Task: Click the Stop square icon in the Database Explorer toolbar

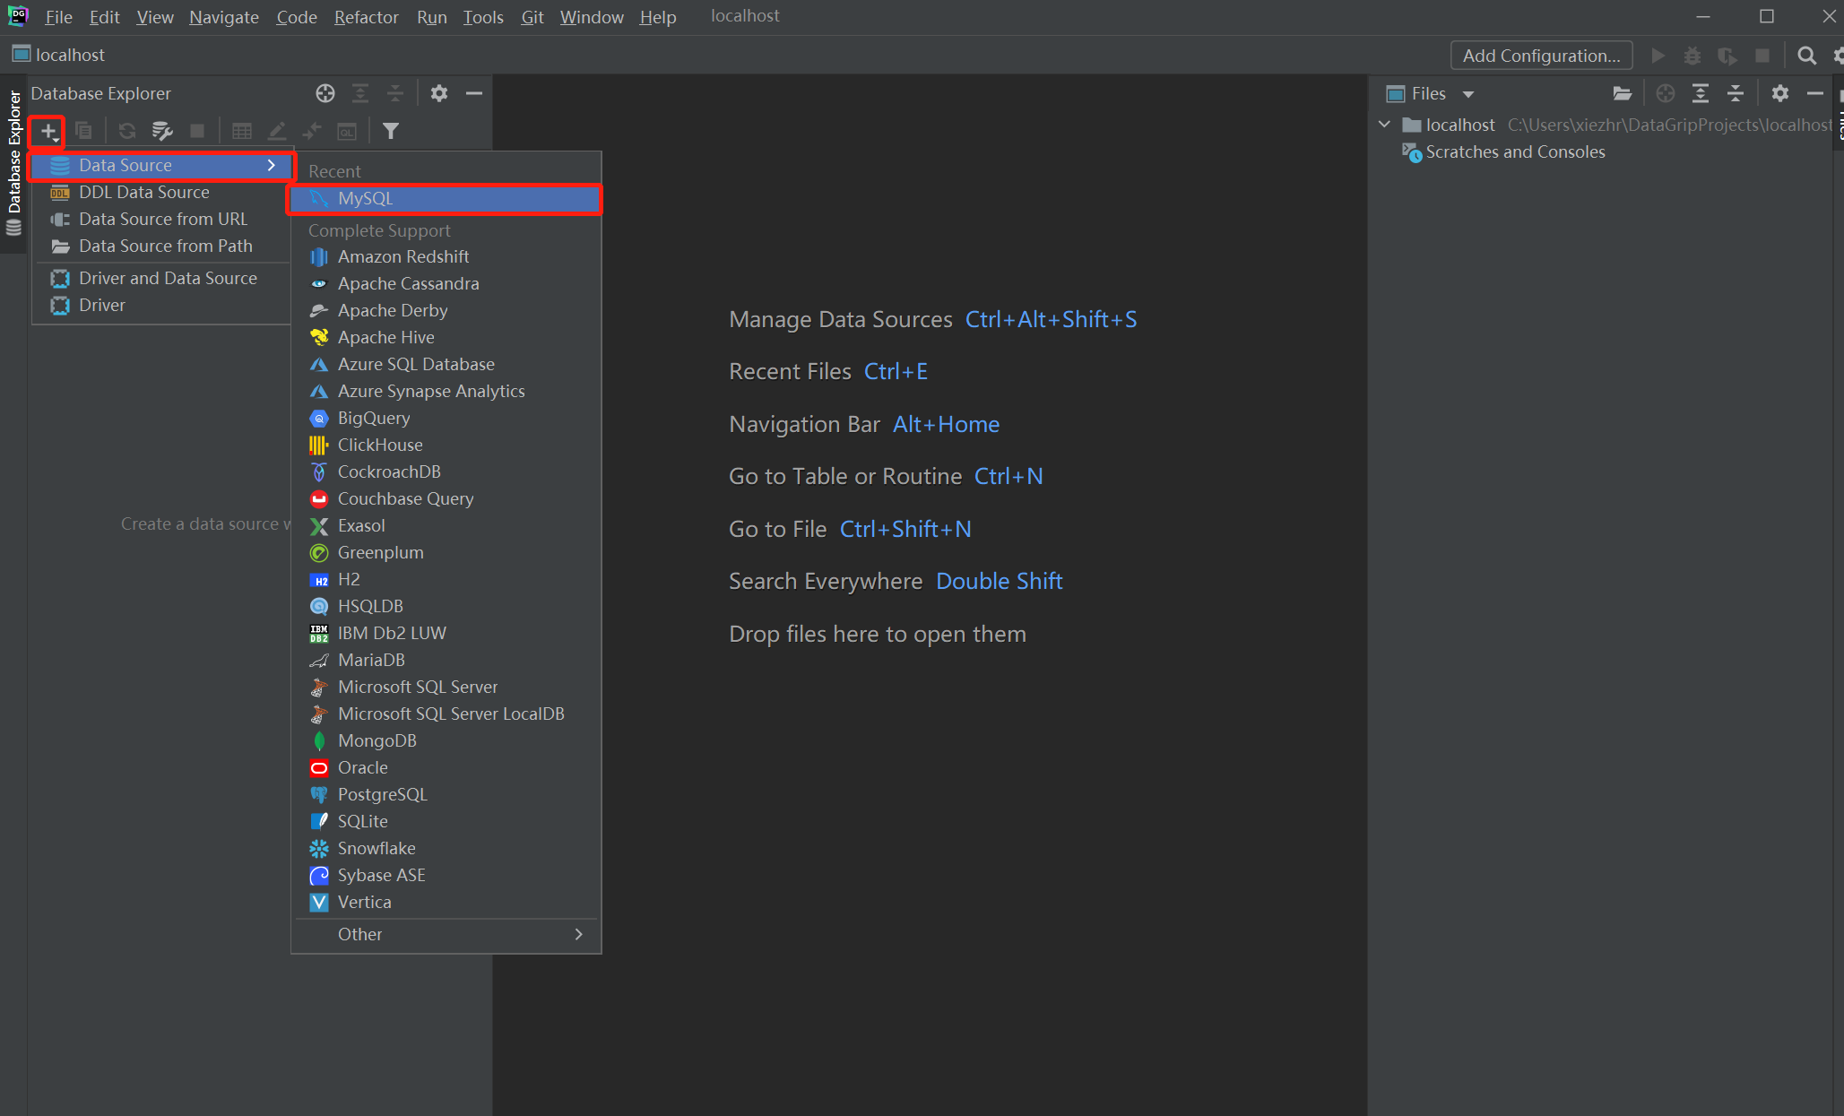Action: [x=197, y=131]
